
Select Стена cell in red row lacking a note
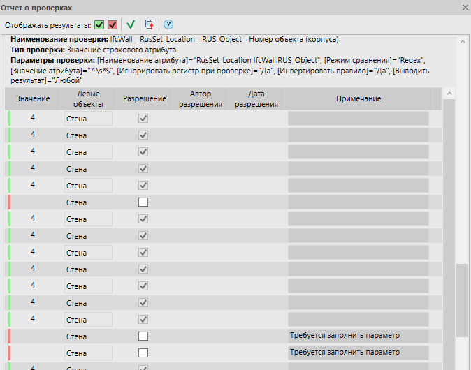(88, 202)
